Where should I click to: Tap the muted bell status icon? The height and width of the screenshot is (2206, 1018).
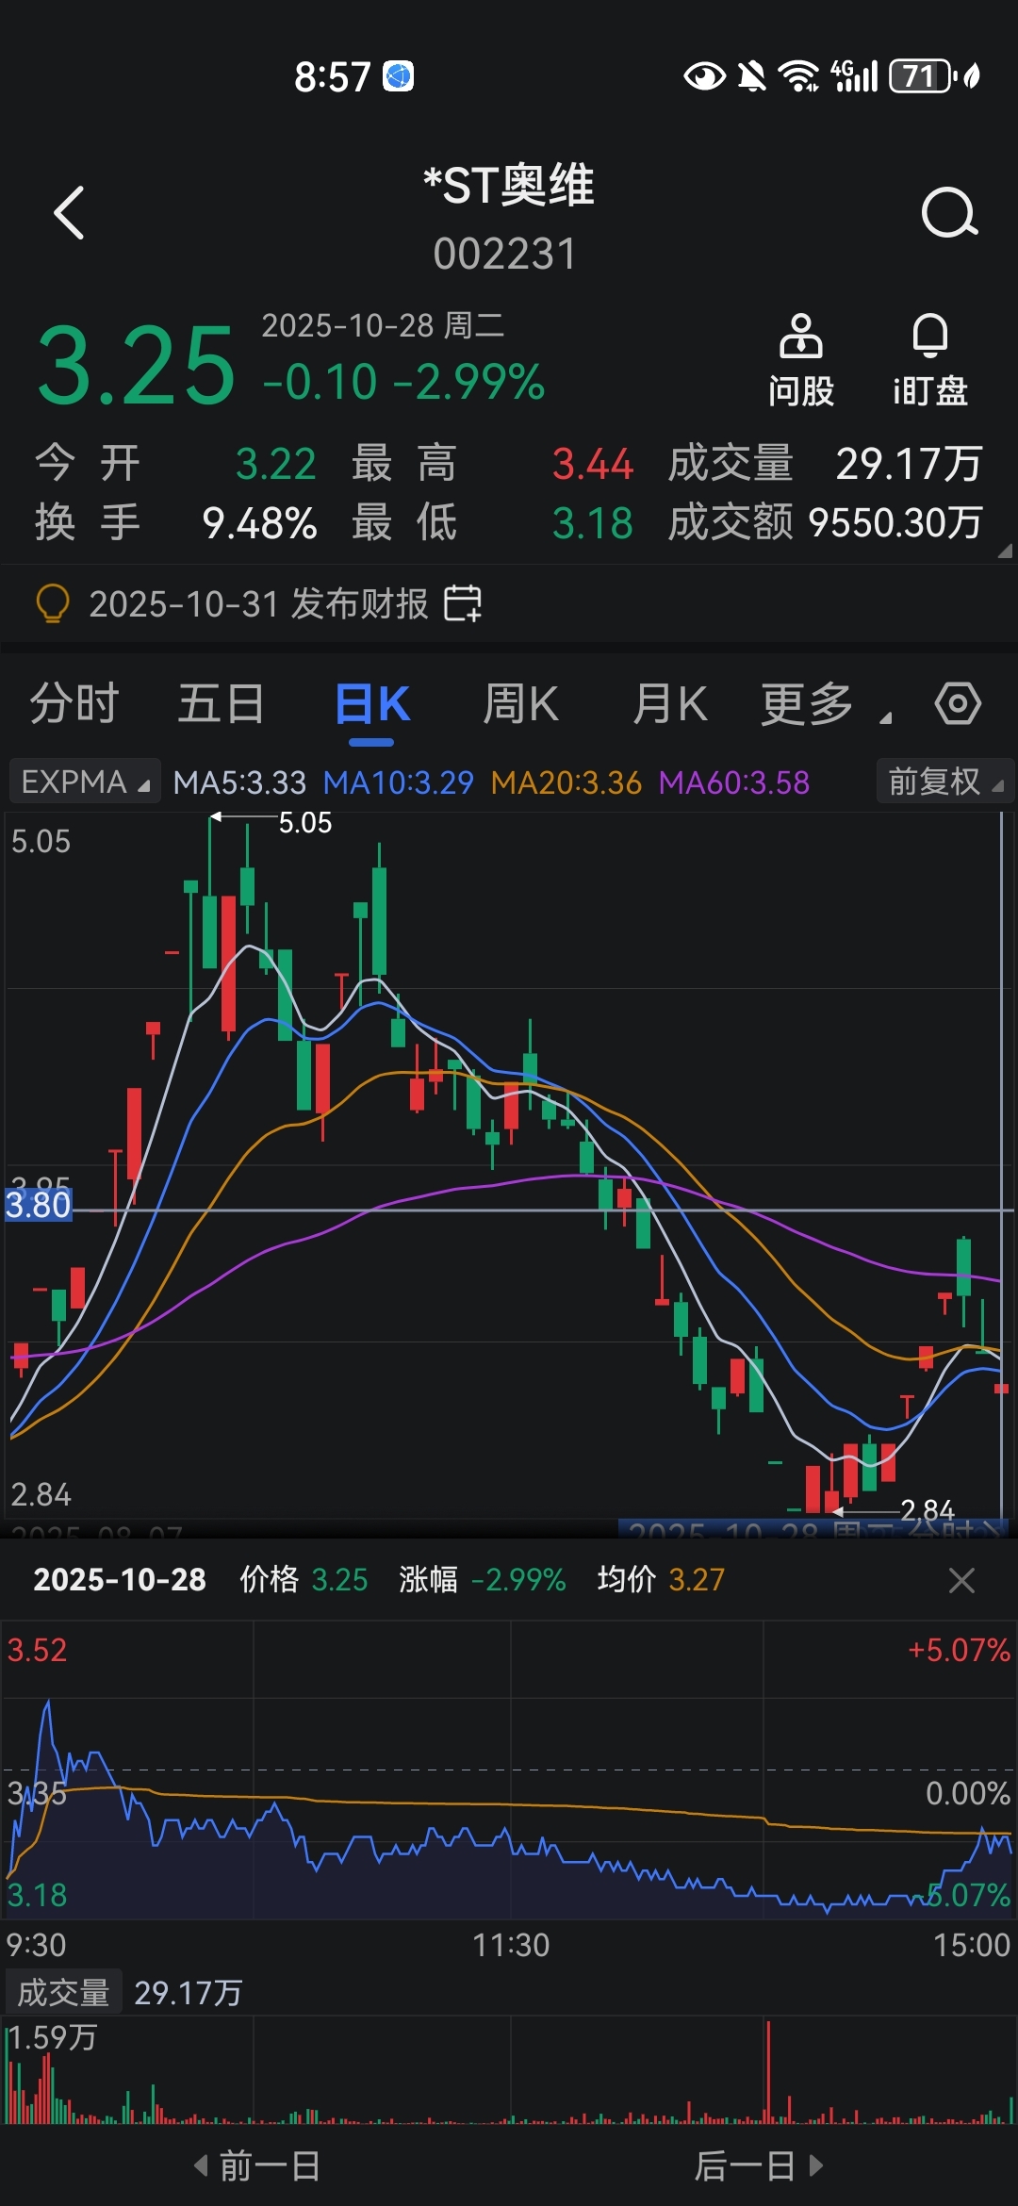tap(752, 76)
